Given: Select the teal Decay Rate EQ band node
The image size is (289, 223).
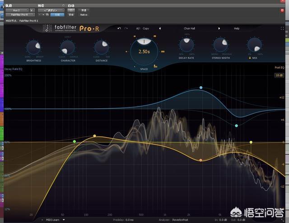Looking at the screenshot, I should pyautogui.click(x=237, y=125).
